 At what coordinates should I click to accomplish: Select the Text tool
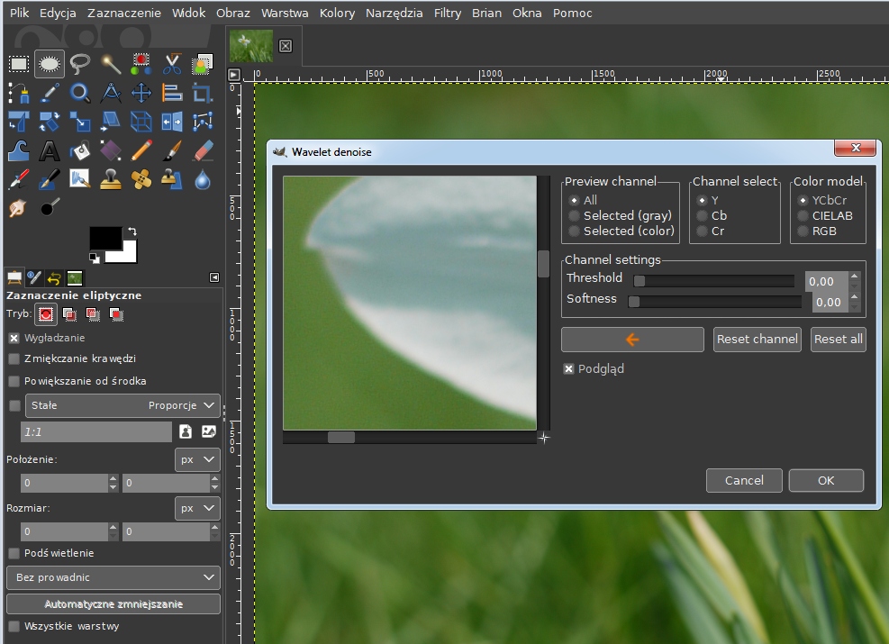50,150
